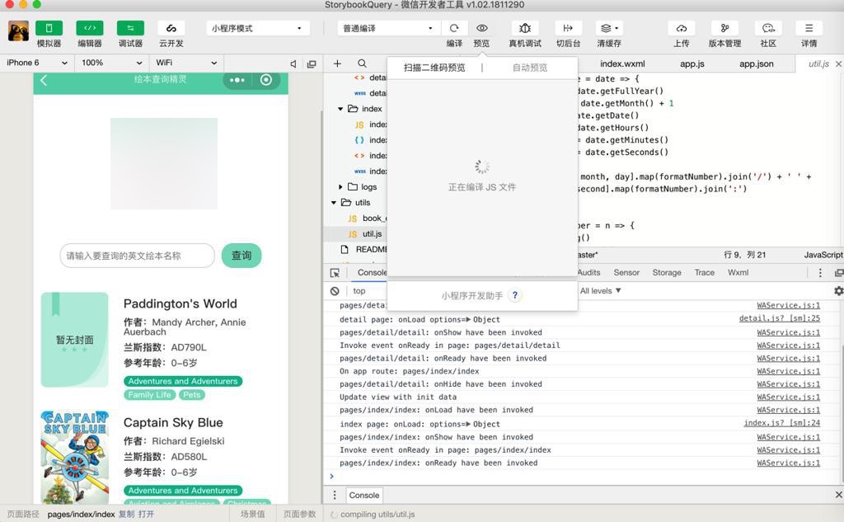
Task: Toggle the 模拟器 simulator panel button
Action: click(49, 28)
